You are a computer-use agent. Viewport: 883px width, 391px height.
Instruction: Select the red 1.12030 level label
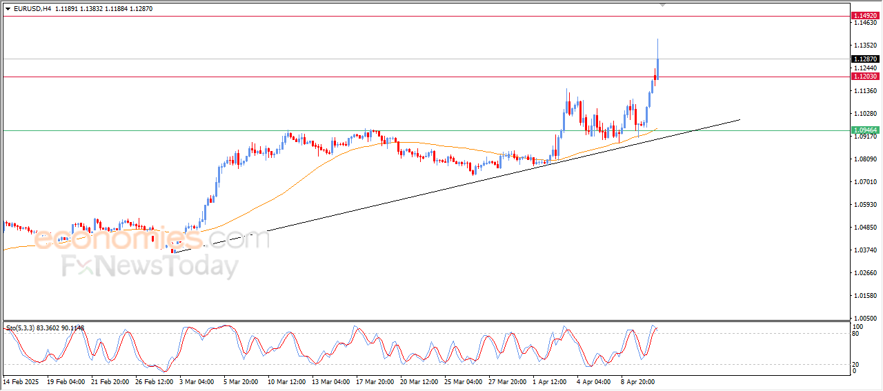(864, 77)
